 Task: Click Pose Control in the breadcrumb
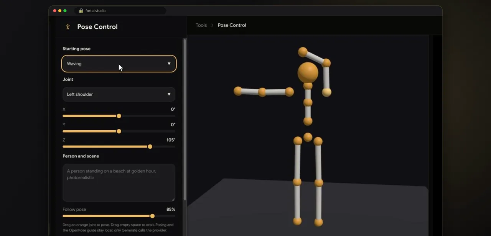[232, 25]
